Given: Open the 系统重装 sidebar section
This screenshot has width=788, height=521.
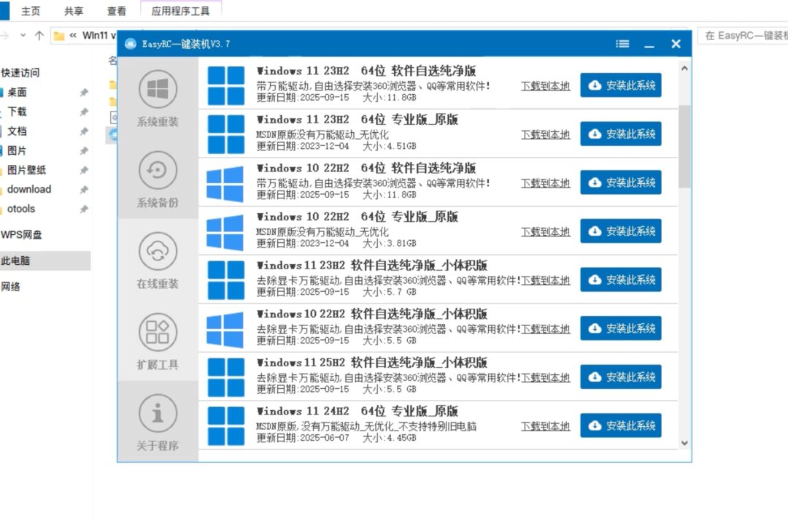Looking at the screenshot, I should tap(158, 98).
